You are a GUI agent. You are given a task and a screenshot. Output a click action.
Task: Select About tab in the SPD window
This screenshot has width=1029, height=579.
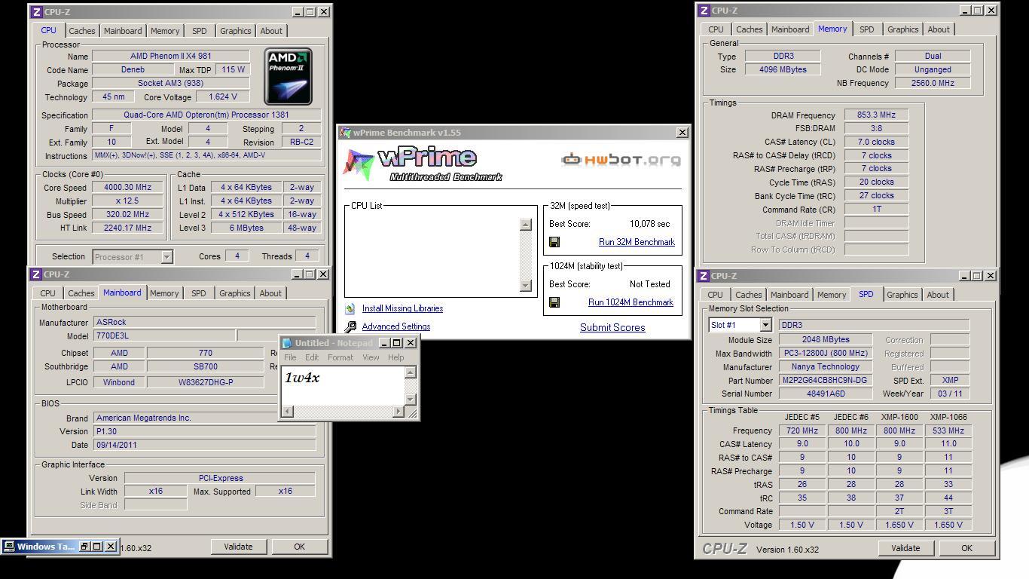pos(938,295)
